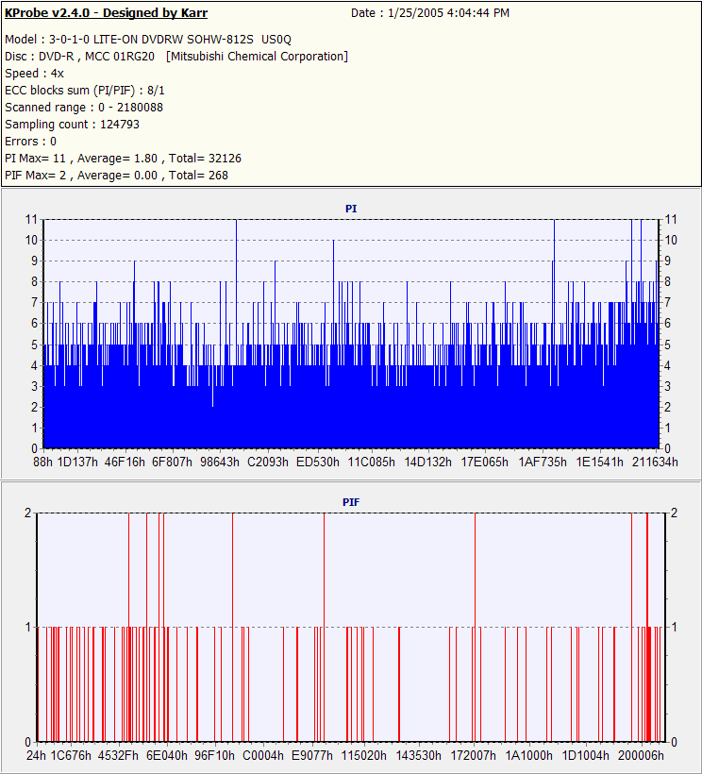Click PIF chart x-axis label E9077h
This screenshot has width=702, height=774.
(x=312, y=756)
